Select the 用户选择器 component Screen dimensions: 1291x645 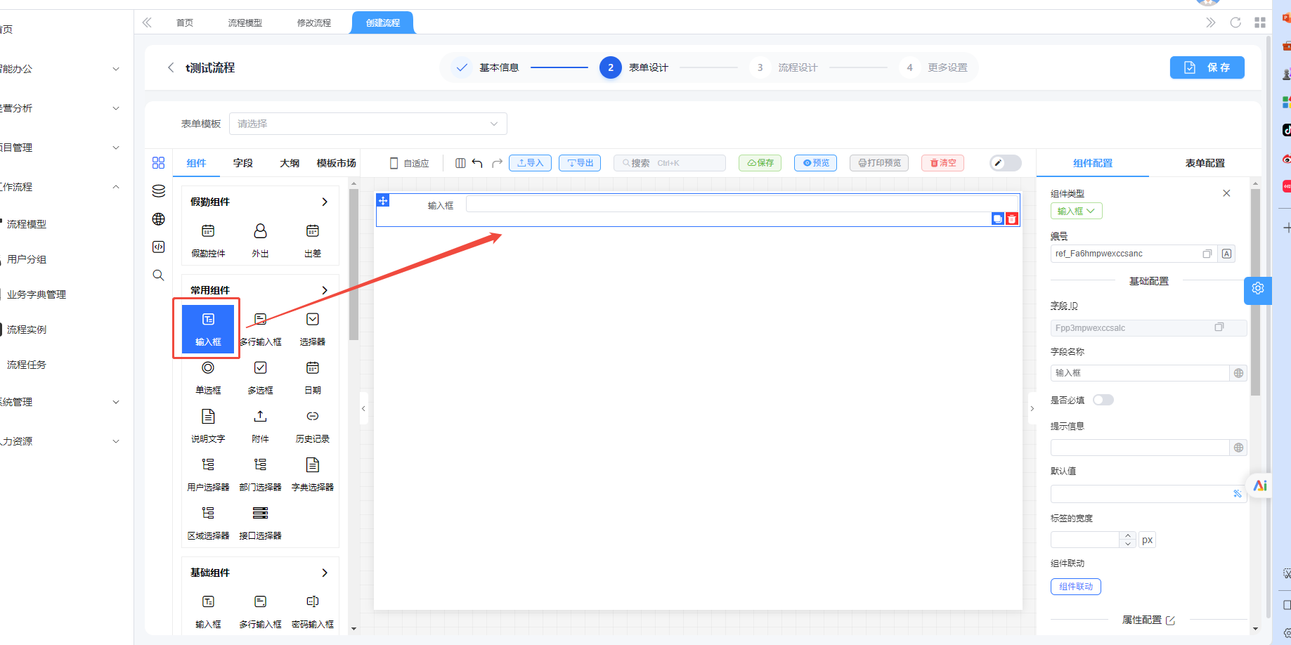click(x=208, y=475)
